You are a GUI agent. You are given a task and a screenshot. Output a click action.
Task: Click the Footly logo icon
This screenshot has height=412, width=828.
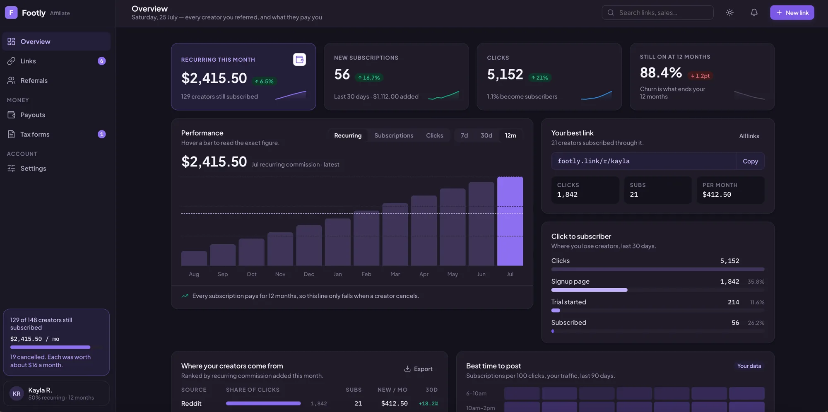tap(11, 12)
